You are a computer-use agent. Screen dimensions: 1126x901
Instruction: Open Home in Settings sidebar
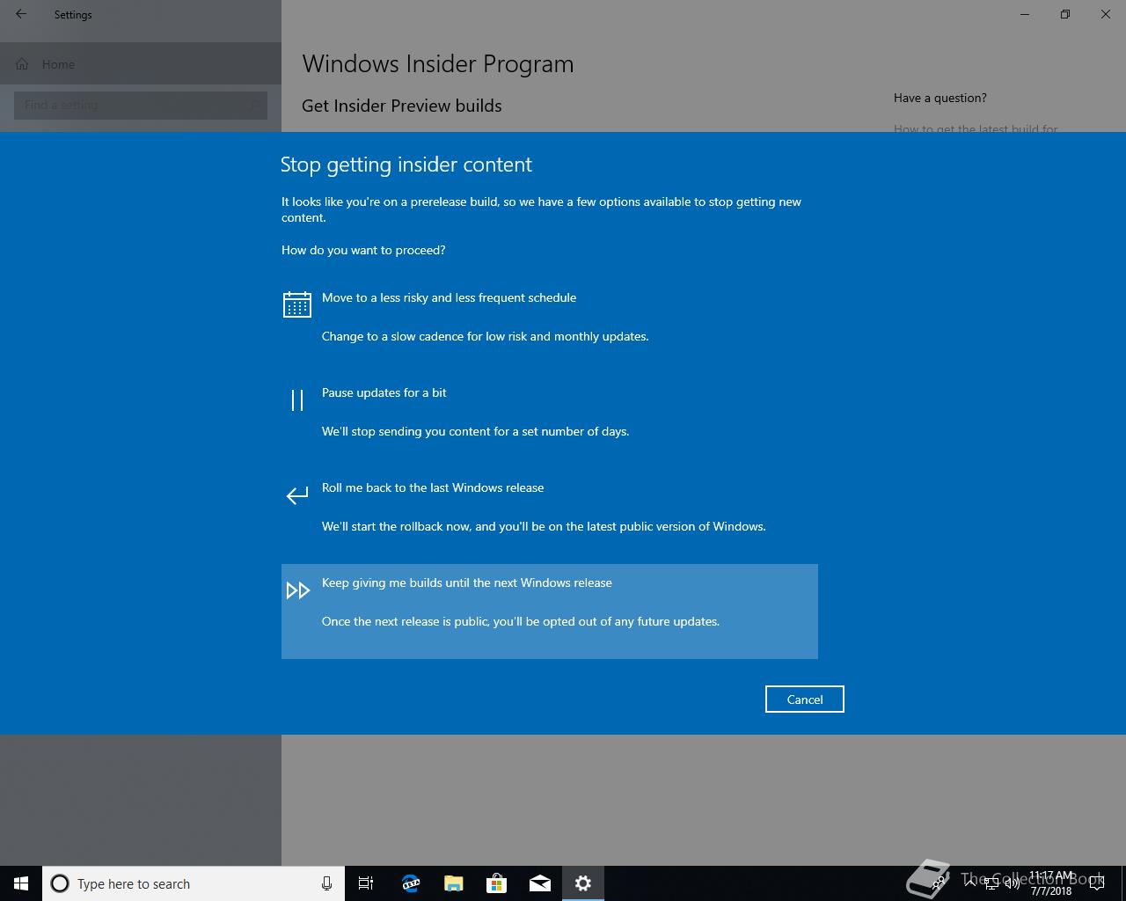[x=141, y=64]
